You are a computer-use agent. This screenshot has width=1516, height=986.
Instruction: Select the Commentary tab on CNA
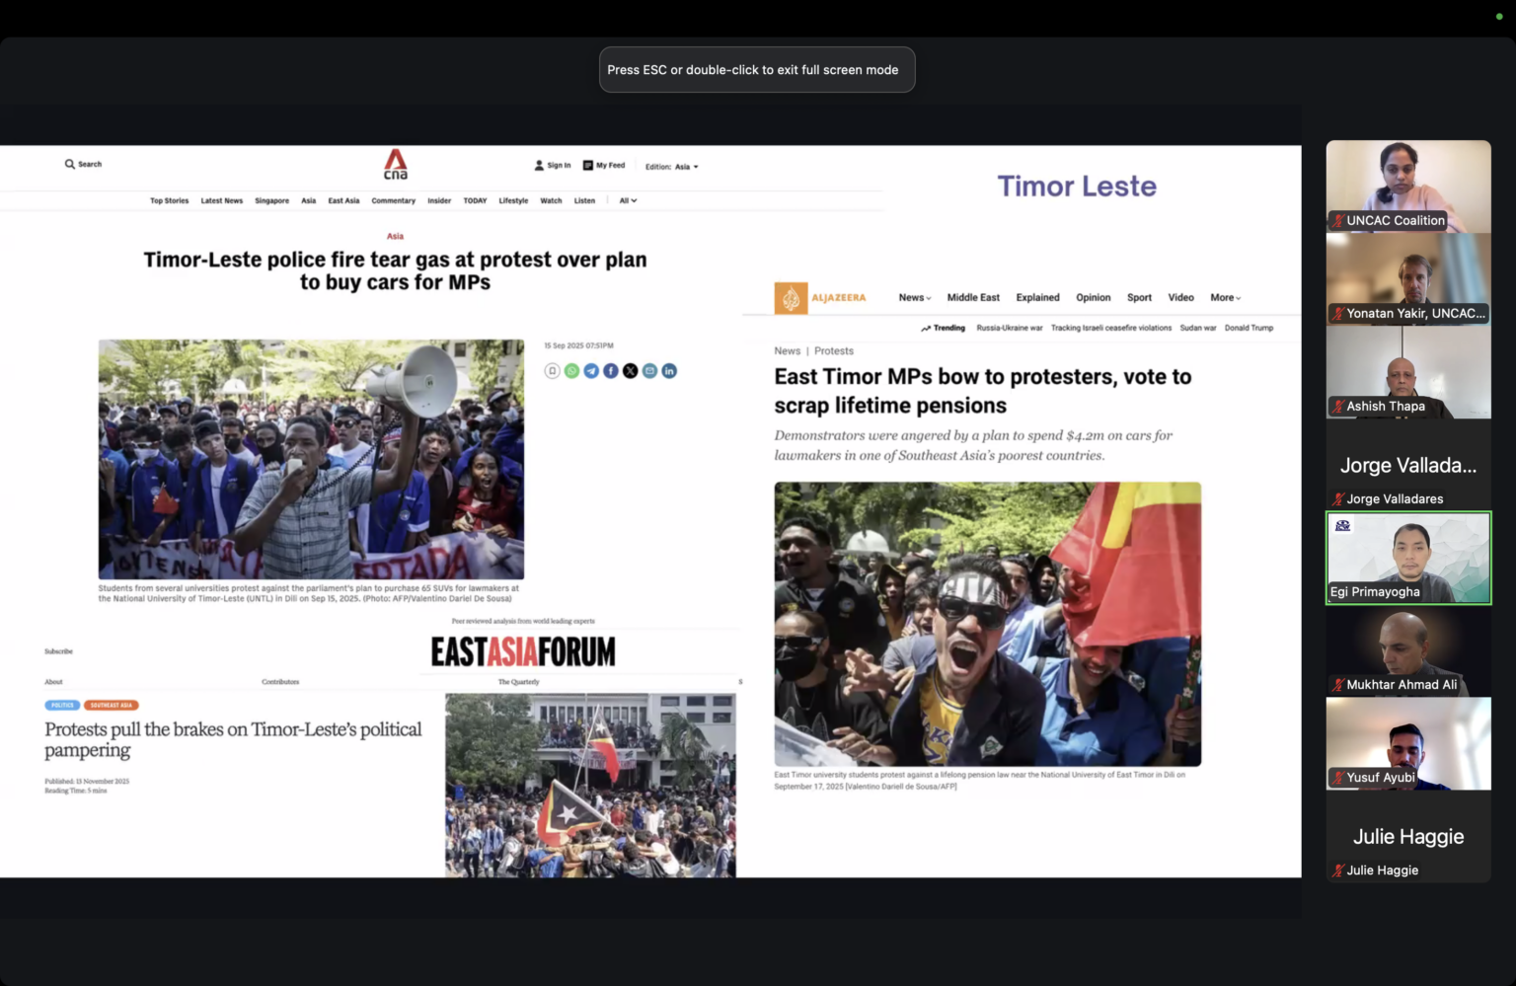coord(393,200)
